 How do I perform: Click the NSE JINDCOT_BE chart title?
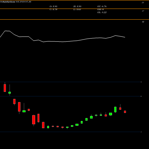[x=24, y=2]
